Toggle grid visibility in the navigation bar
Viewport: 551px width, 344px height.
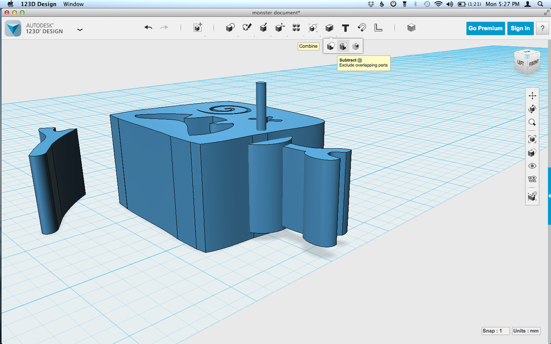[x=532, y=180]
